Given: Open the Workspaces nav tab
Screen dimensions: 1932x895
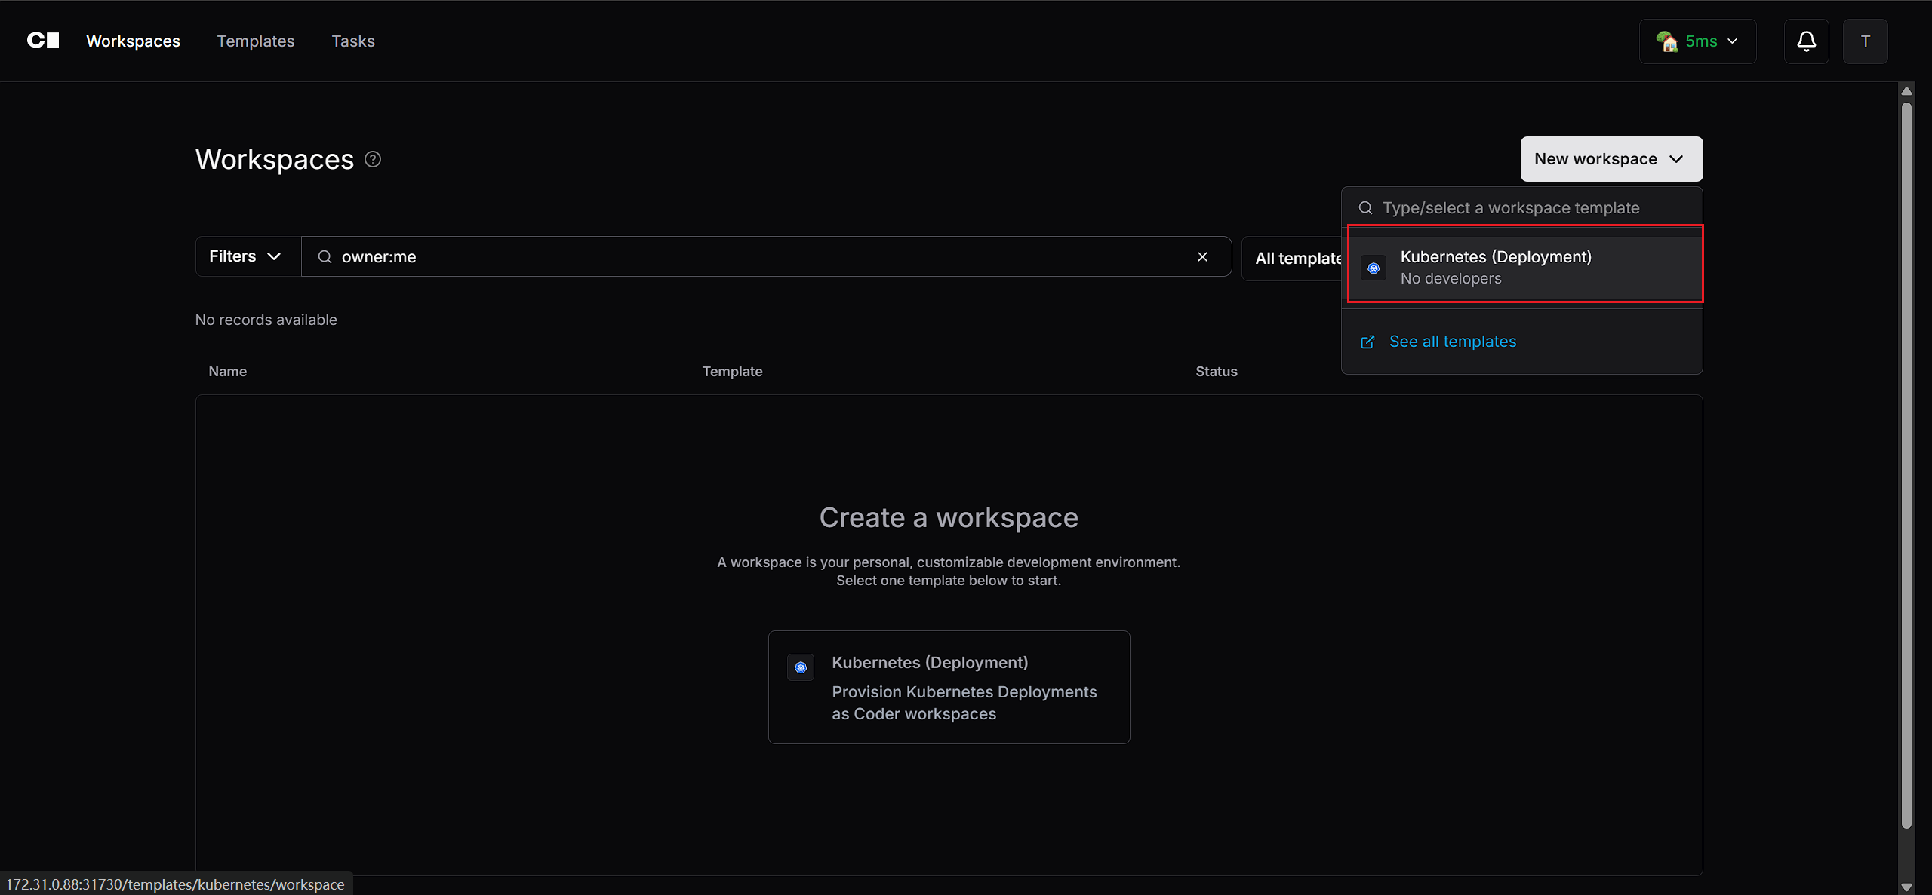Looking at the screenshot, I should point(133,41).
